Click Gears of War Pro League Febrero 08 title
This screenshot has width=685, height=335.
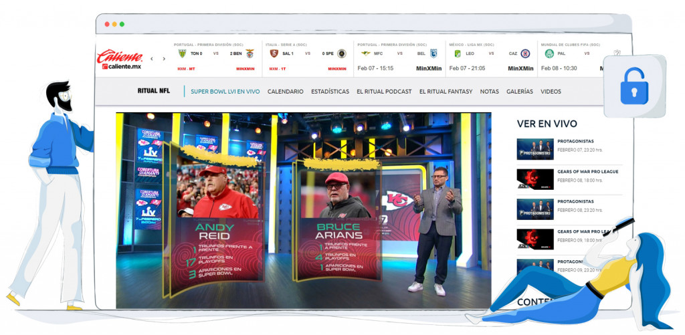point(587,172)
